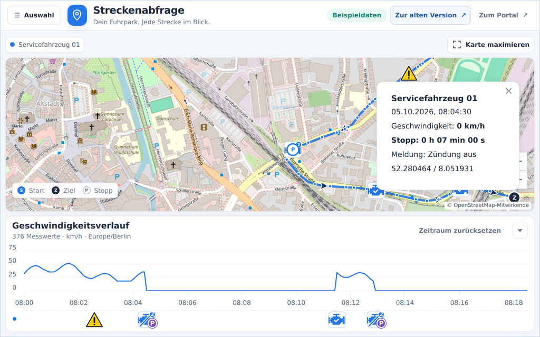Click the engine checkmark marker on Buersche Straße
The image size is (540, 337).
click(375, 191)
